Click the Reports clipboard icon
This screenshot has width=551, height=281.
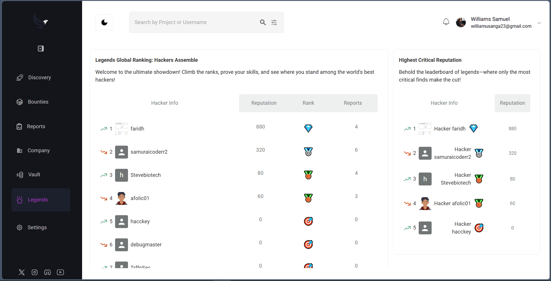pos(19,126)
